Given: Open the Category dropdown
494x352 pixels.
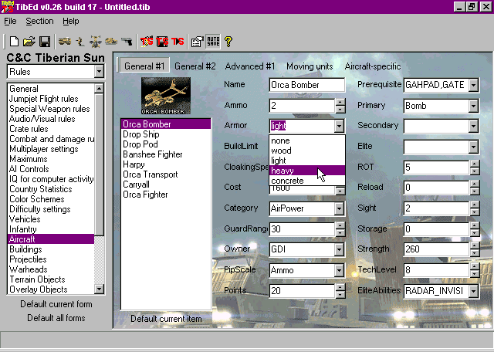Looking at the screenshot, I should 339,208.
